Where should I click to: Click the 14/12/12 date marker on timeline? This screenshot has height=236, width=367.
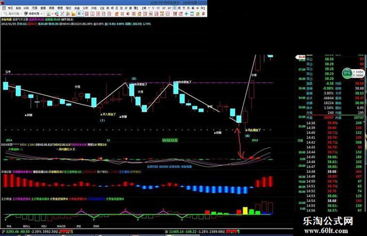[x=170, y=140]
